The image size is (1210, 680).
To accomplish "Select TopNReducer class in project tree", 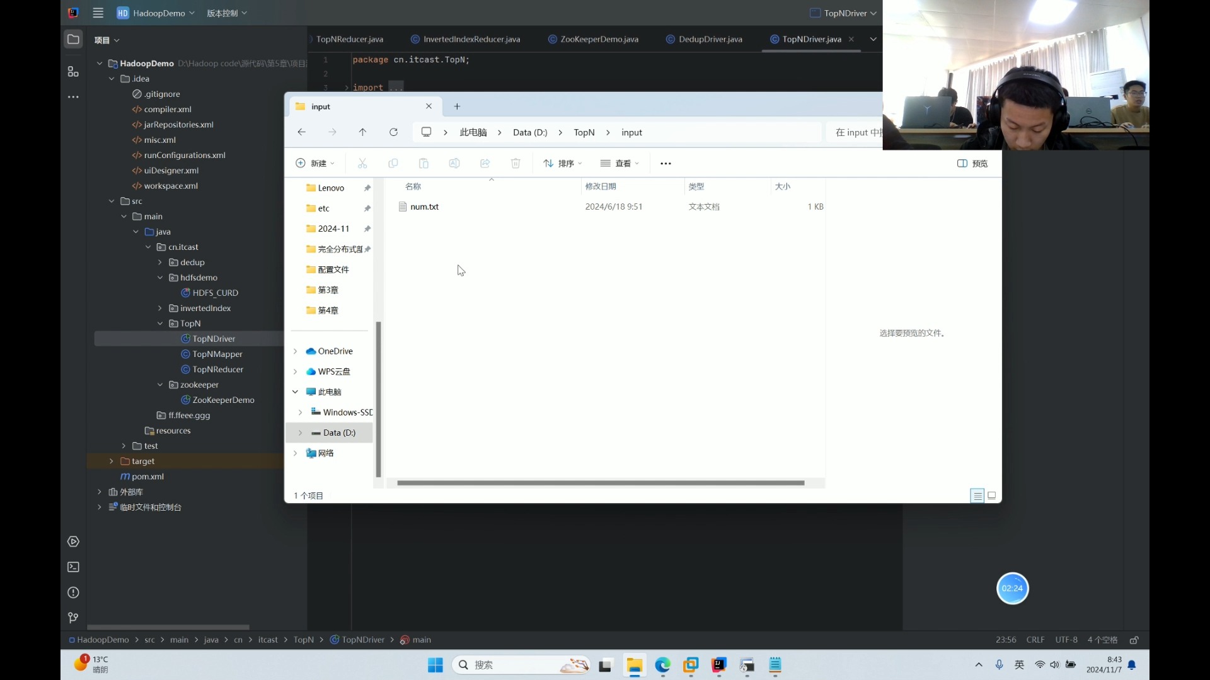I will [217, 368].
